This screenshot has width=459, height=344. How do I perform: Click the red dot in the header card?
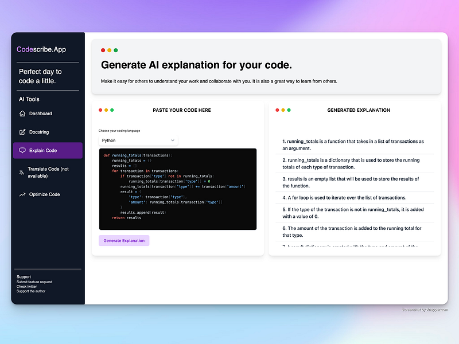103,50
